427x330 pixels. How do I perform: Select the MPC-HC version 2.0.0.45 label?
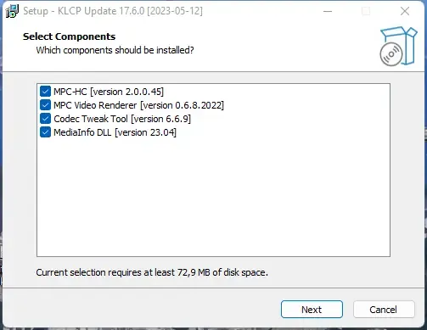click(109, 92)
